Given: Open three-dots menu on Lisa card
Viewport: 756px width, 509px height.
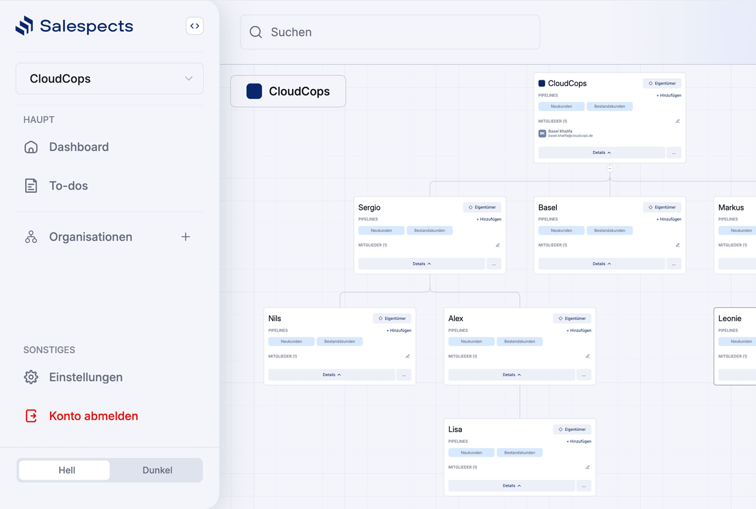Looking at the screenshot, I should click(x=584, y=486).
